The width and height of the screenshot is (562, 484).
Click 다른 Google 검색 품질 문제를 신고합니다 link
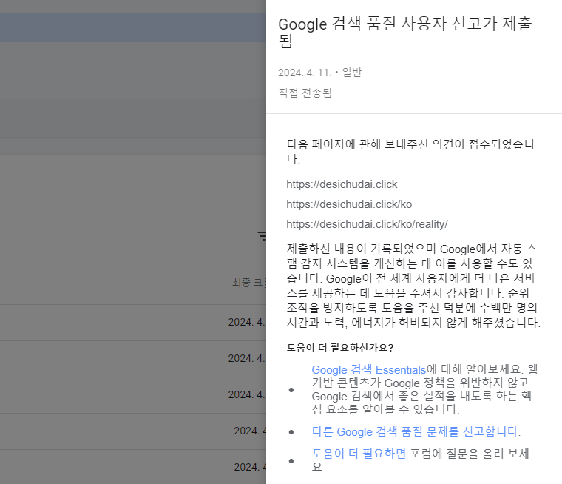(x=416, y=431)
